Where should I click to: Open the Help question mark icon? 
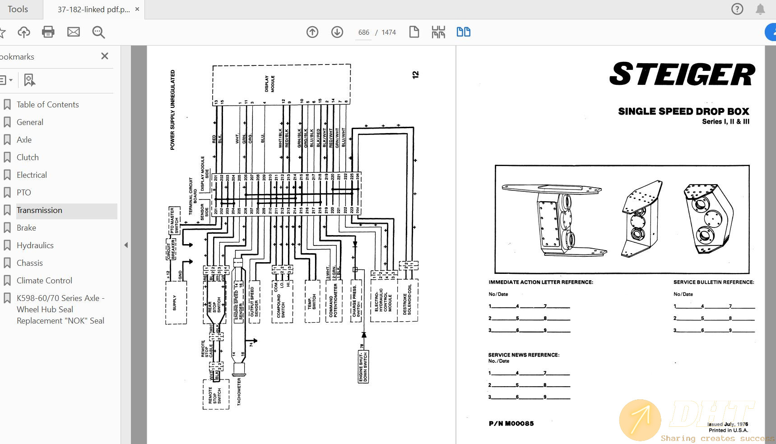pos(737,9)
